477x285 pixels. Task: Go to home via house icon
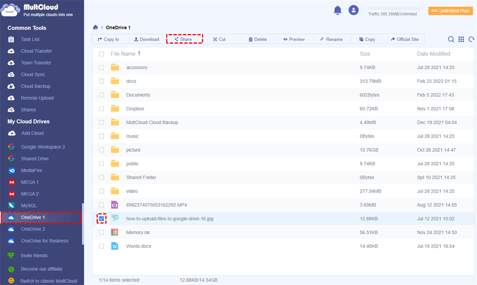(95, 27)
